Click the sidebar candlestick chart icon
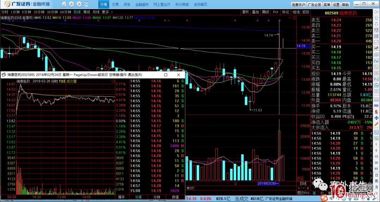The width and height of the screenshot is (380, 202). (x=376, y=48)
